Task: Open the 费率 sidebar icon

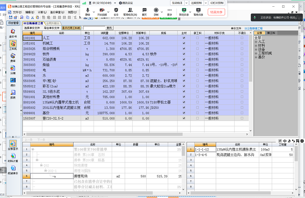Action: click(x=13, y=57)
